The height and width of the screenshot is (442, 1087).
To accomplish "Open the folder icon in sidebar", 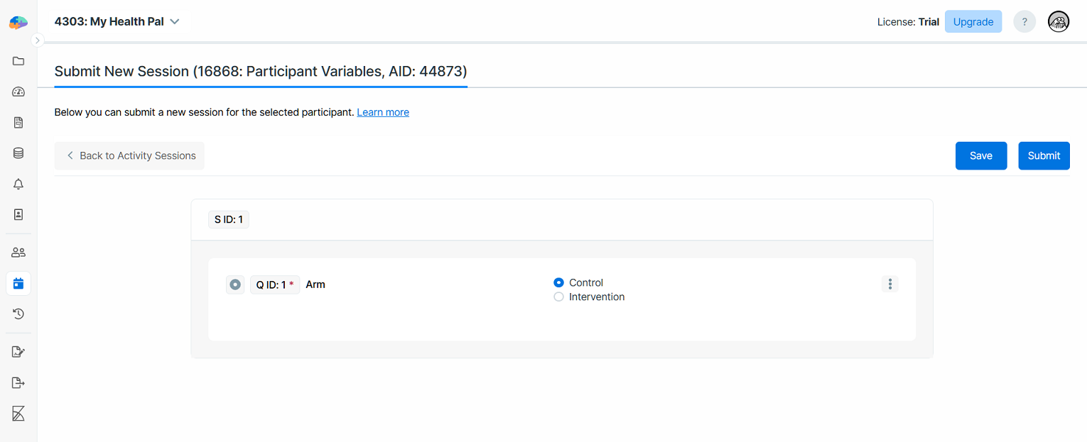I will click(18, 61).
